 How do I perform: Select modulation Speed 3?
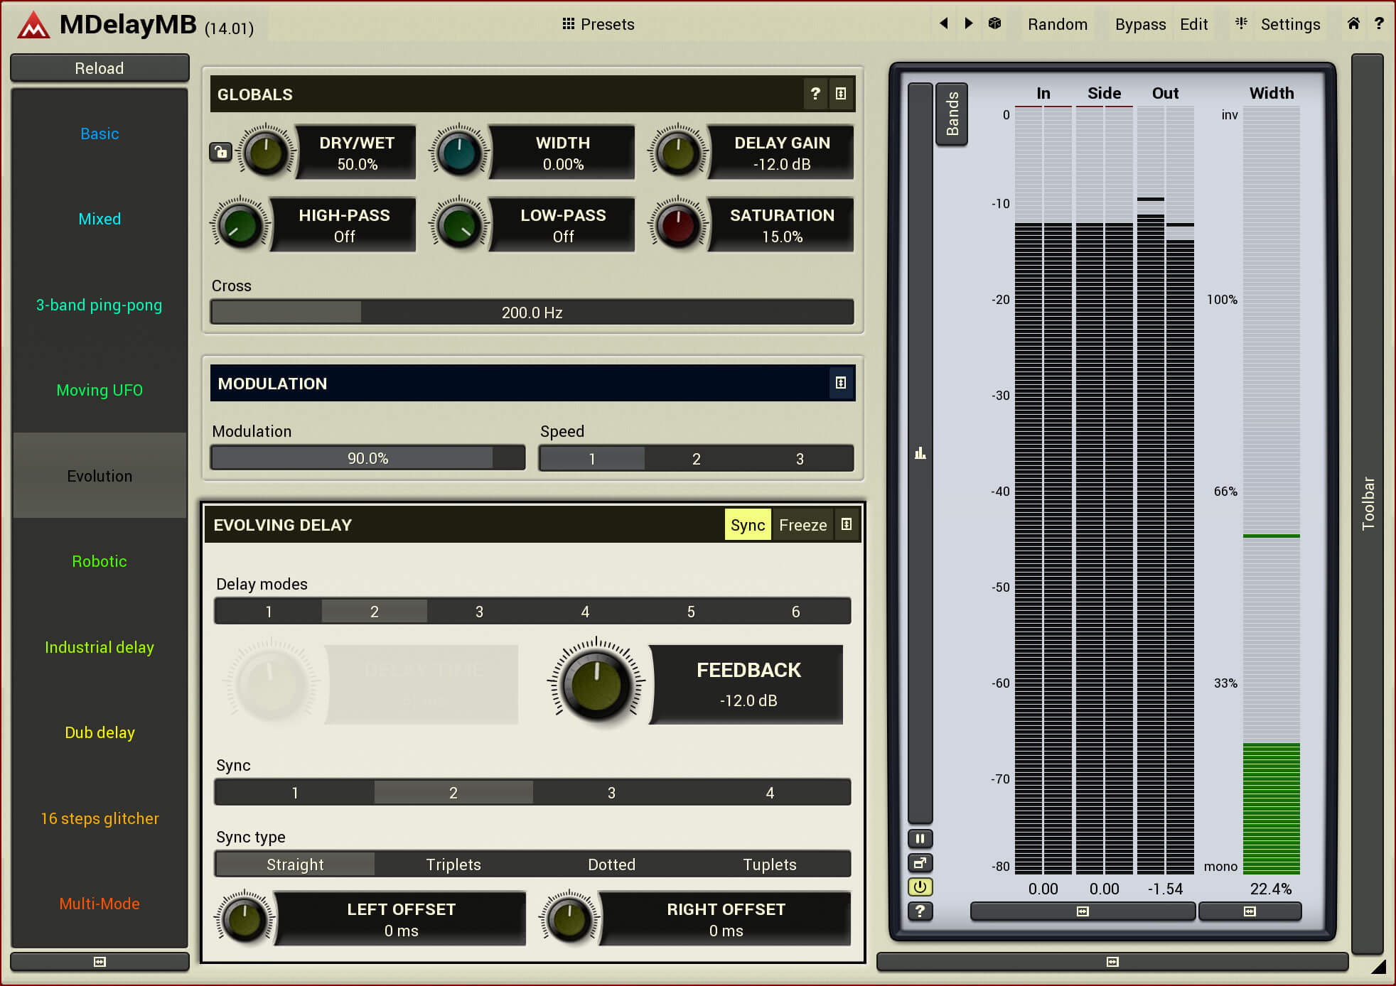(x=800, y=458)
